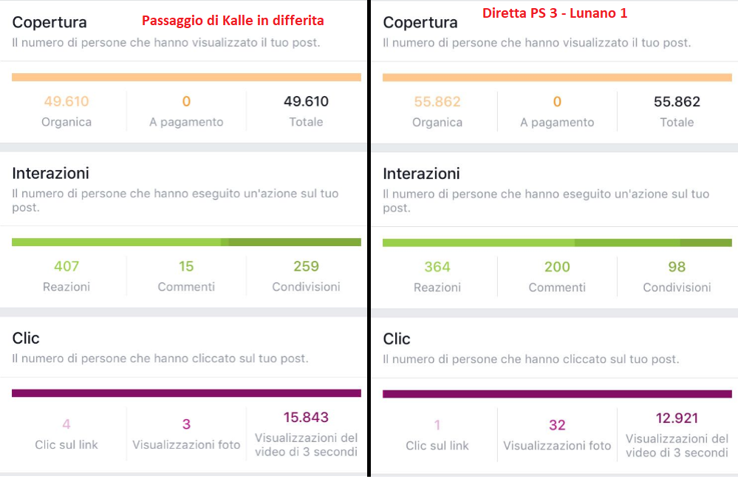Select the 15.843 video views figure
This screenshot has height=479, width=738.
[306, 418]
